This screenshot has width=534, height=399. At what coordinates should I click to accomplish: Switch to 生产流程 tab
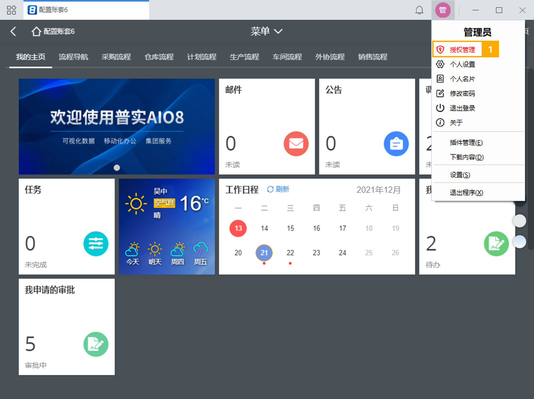pyautogui.click(x=244, y=57)
